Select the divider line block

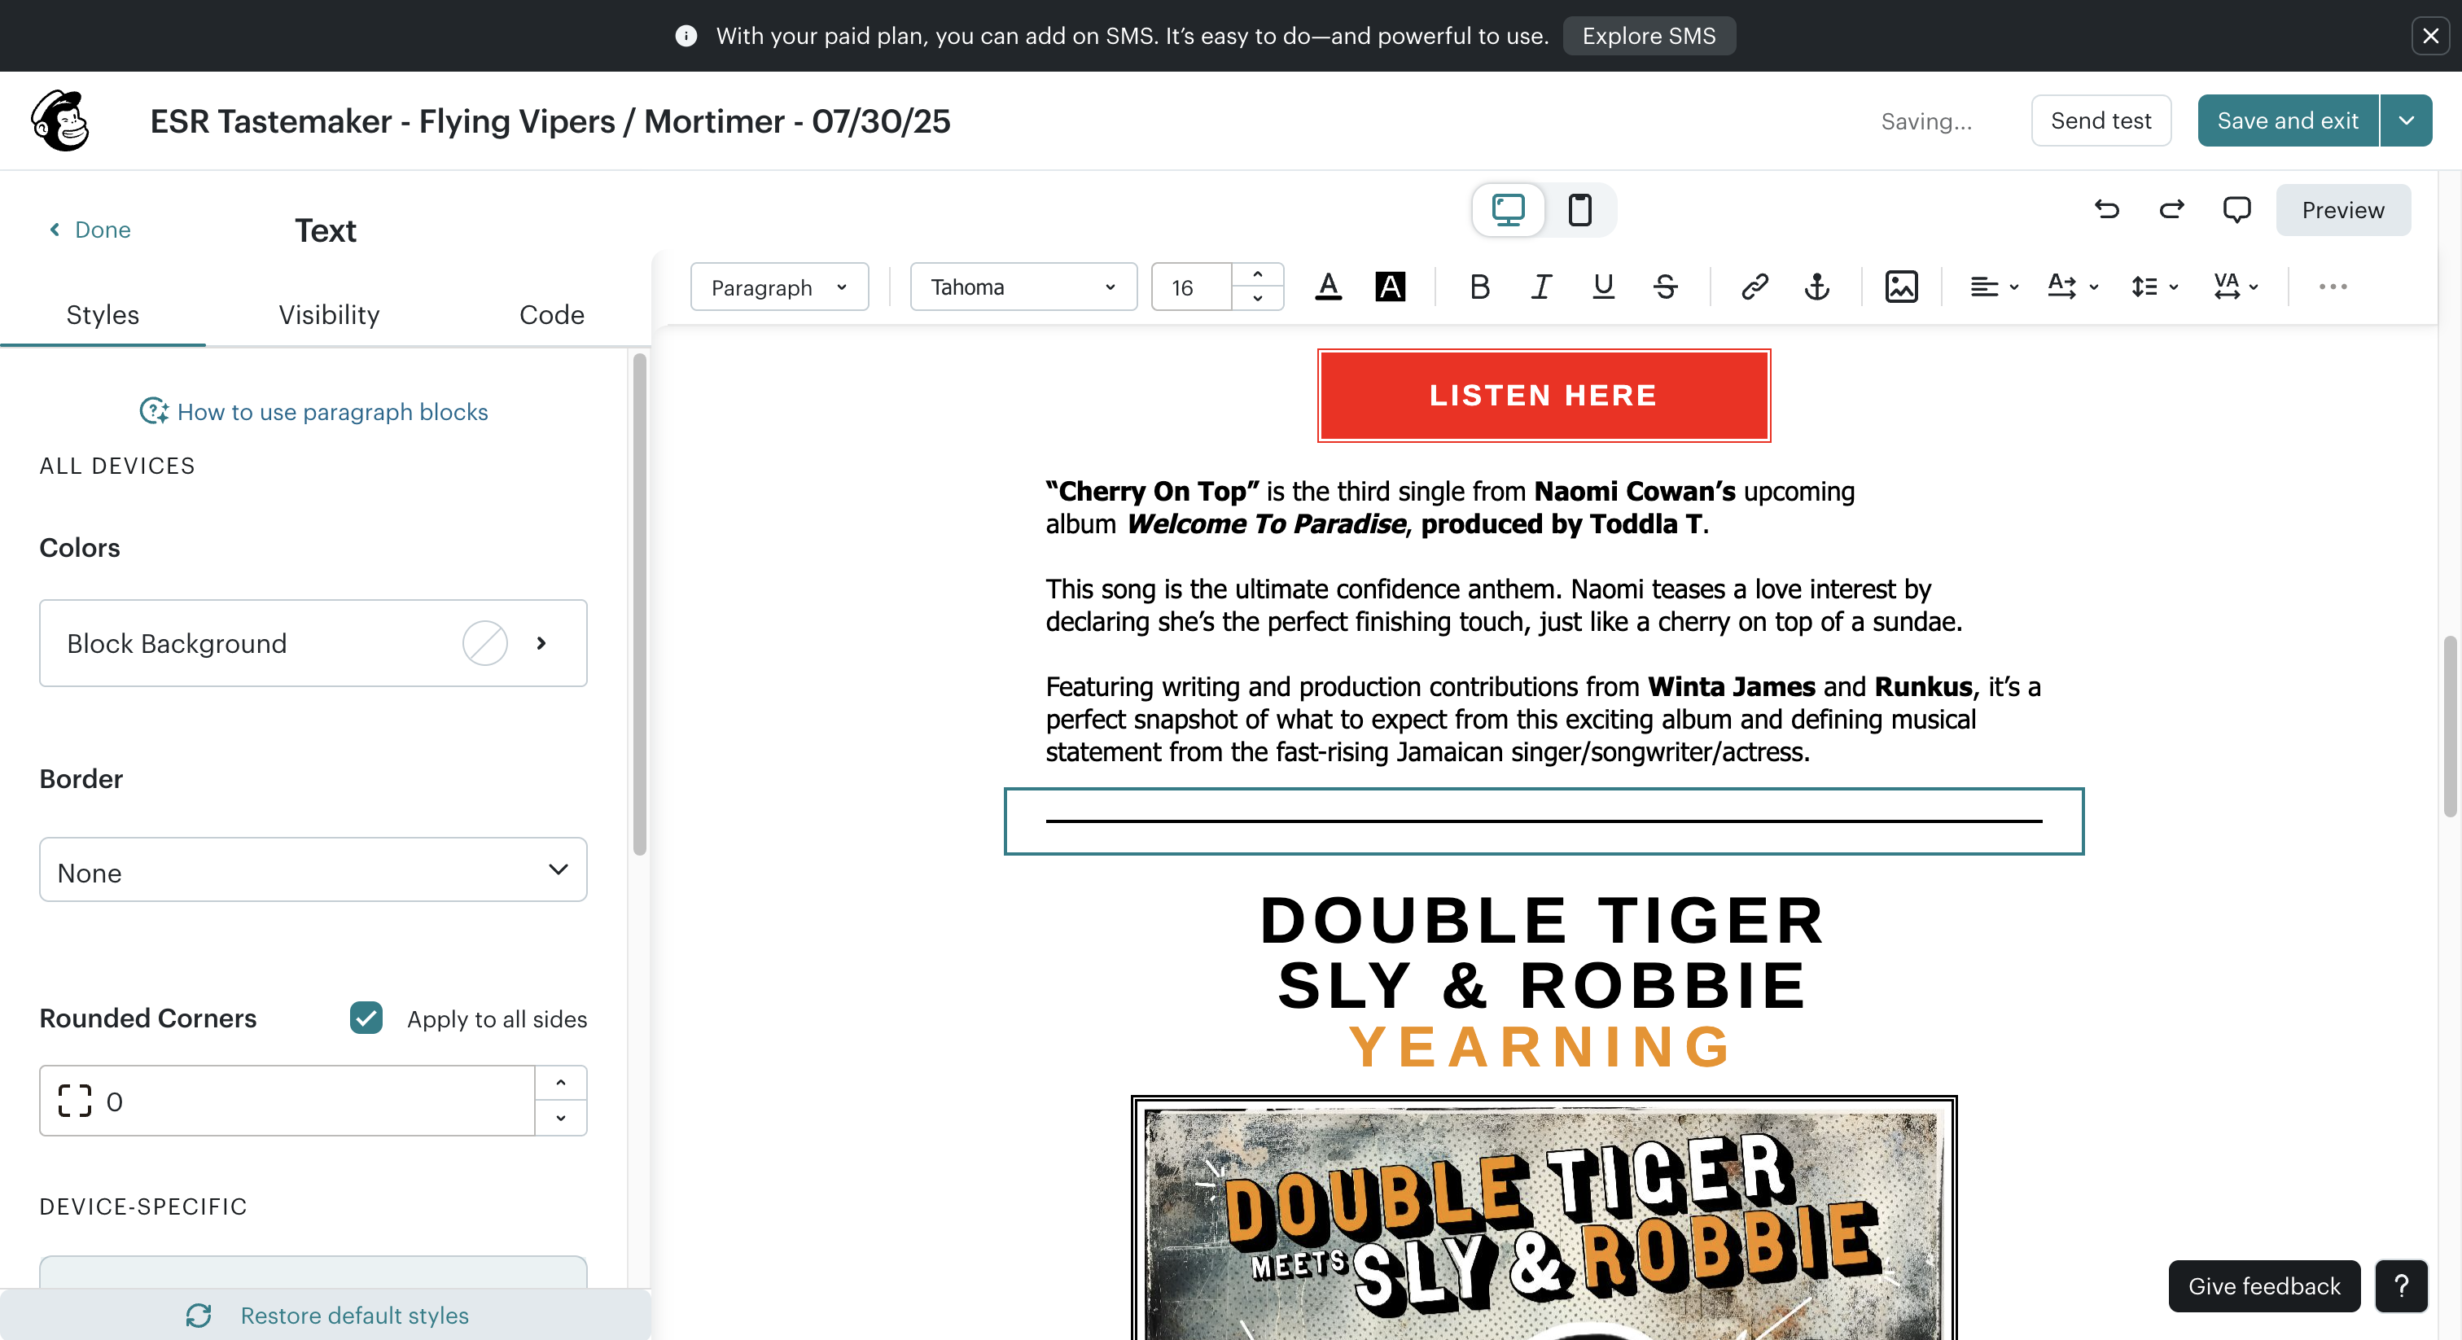(x=1544, y=821)
